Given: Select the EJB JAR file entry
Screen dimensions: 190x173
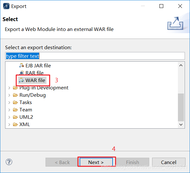Looking at the screenshot, I should coord(38,66).
